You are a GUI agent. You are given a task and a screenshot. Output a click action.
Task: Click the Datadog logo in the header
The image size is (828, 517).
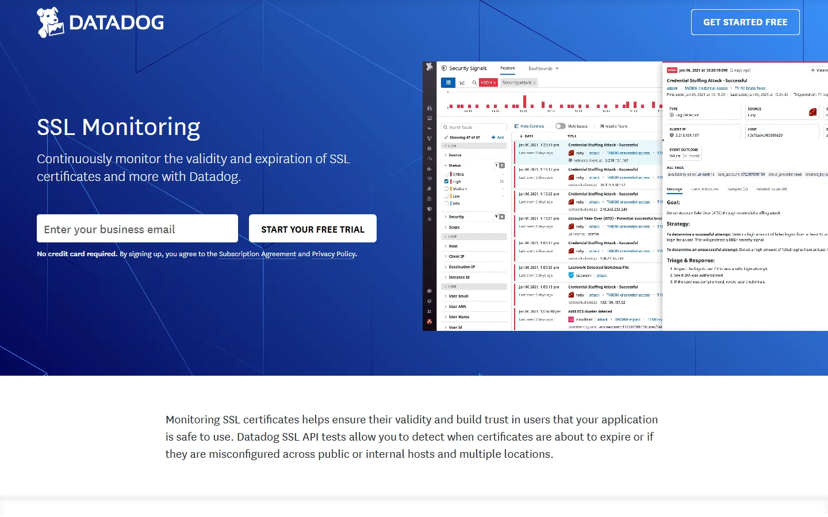[x=101, y=22]
